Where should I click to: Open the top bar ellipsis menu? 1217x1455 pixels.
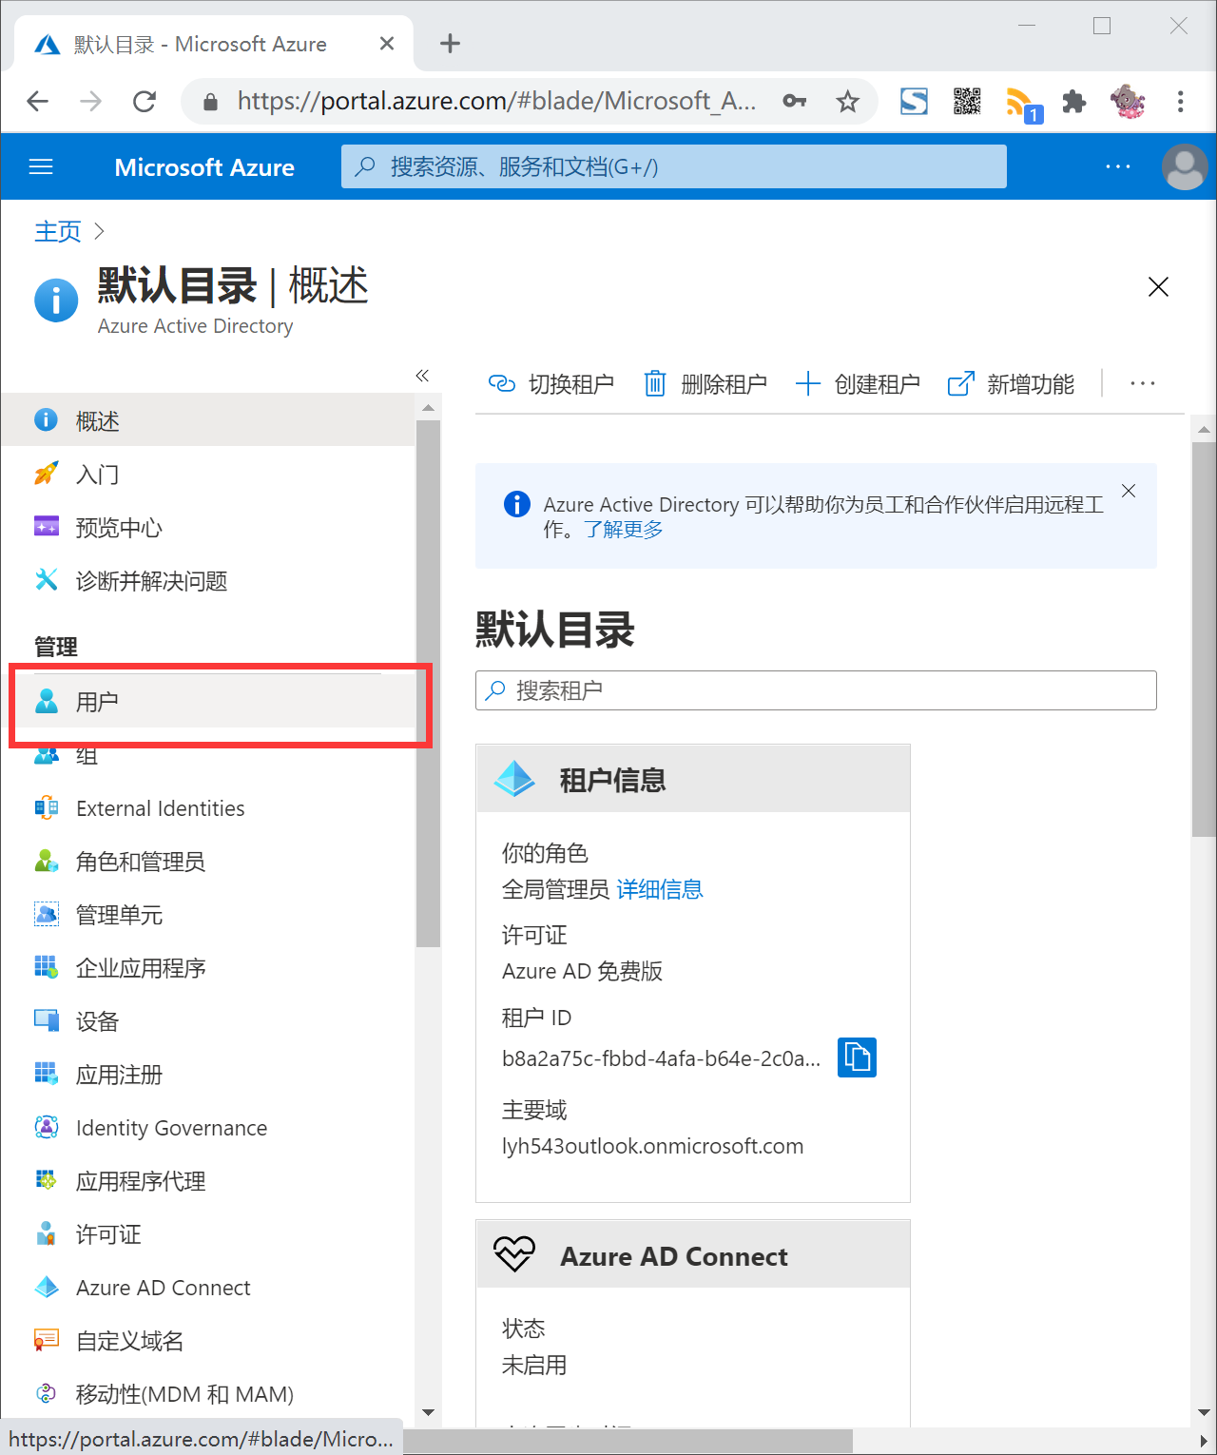click(1118, 167)
